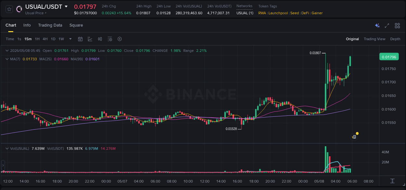
Task: Click the Networks label
Action: click(x=244, y=6)
